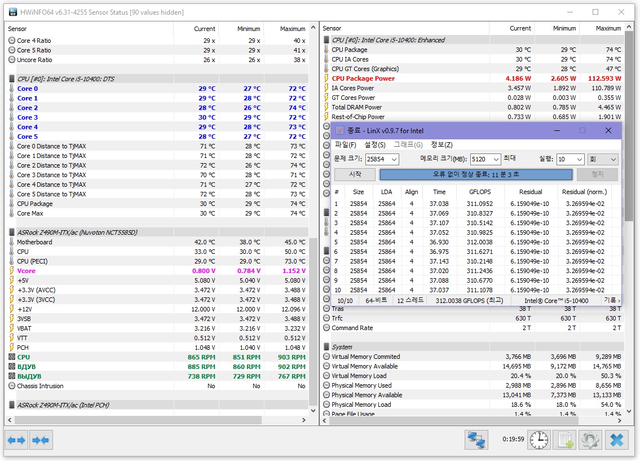Click the 정지 stop button in LinX
Image resolution: width=640 pixels, height=461 pixels.
pyautogui.click(x=597, y=174)
